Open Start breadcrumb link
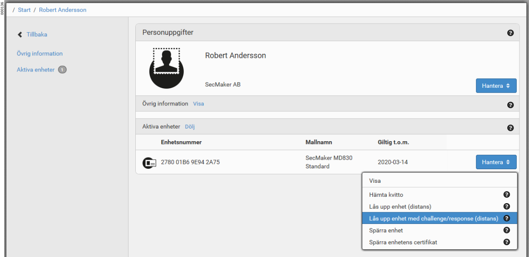The image size is (529, 257). pos(24,10)
